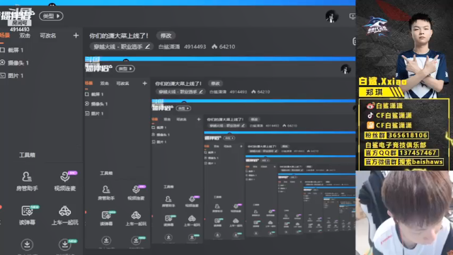Open 上车一起玩 in the second nested preview toolbox
This screenshot has width=453, height=255.
click(x=192, y=220)
